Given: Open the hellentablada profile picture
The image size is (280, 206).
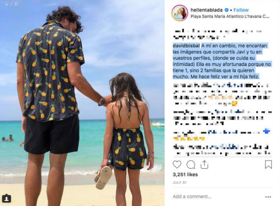Looking at the screenshot, I should (180, 13).
